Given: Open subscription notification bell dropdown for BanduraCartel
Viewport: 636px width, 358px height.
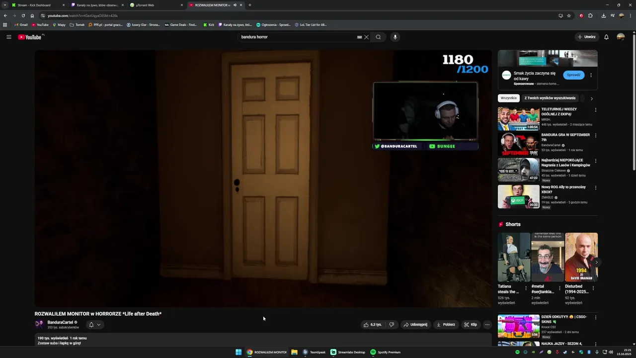Looking at the screenshot, I should pos(94,325).
